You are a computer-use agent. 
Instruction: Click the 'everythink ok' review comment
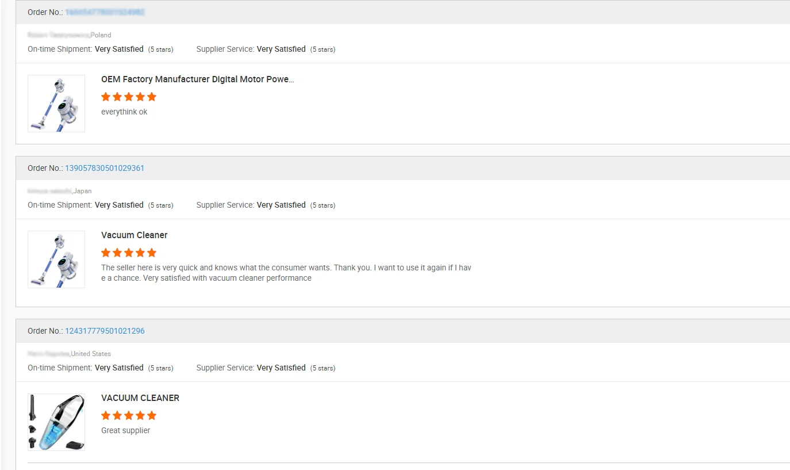[124, 112]
